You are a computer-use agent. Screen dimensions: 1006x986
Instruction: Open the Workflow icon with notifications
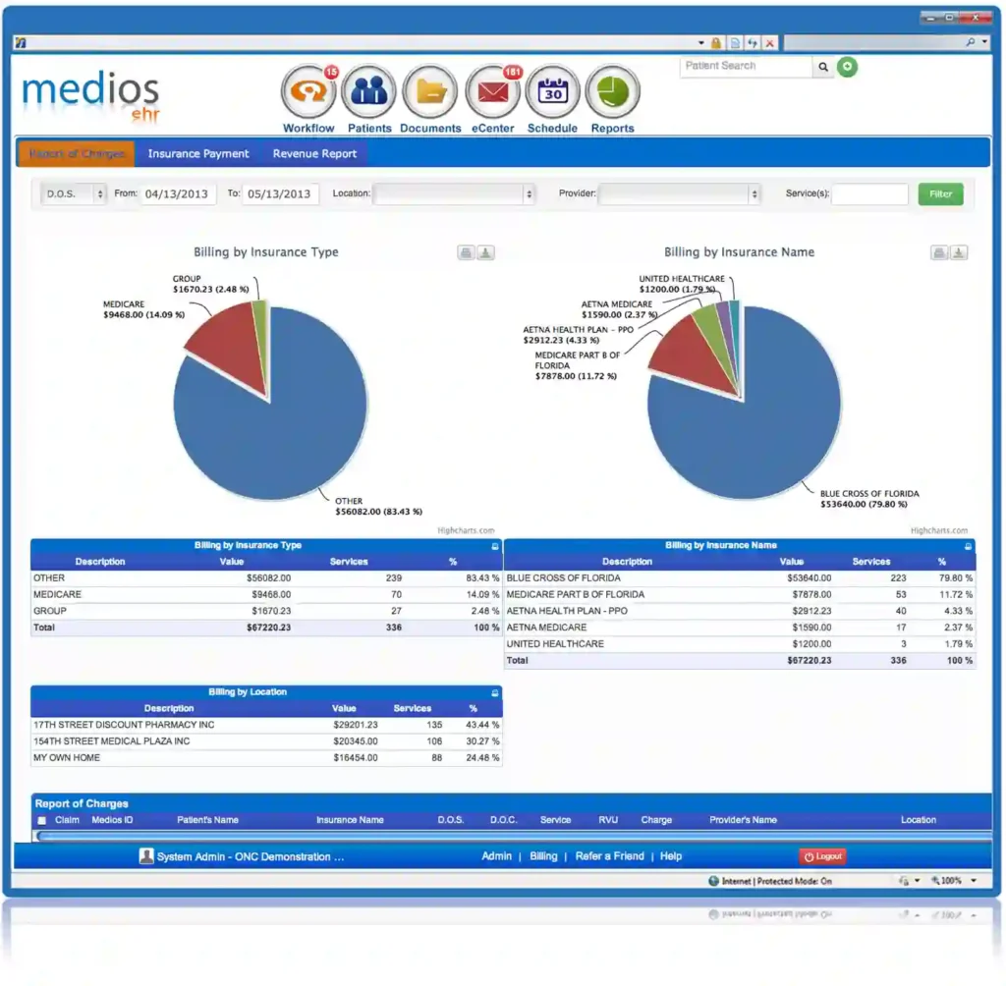(307, 90)
